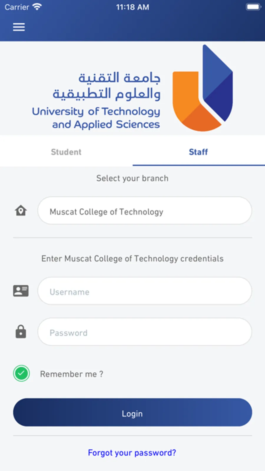Screen dimensions: 265x471
Task: Focus the Password input field
Action: point(145,332)
